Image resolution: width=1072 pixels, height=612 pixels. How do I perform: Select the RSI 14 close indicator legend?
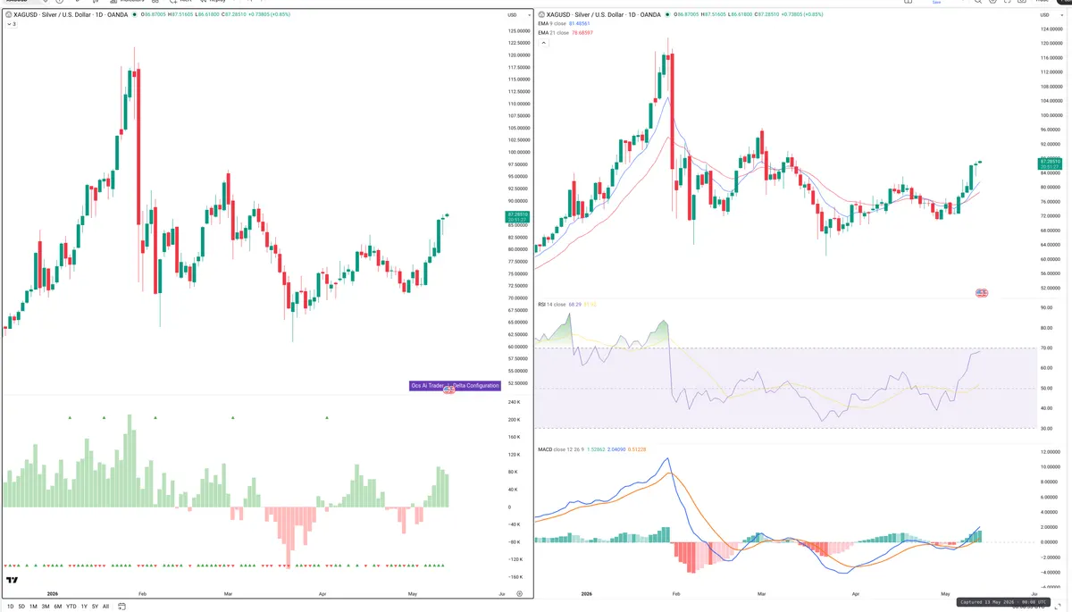(x=551, y=305)
